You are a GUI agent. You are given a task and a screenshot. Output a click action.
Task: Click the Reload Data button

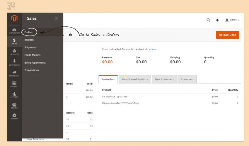[x=227, y=35]
